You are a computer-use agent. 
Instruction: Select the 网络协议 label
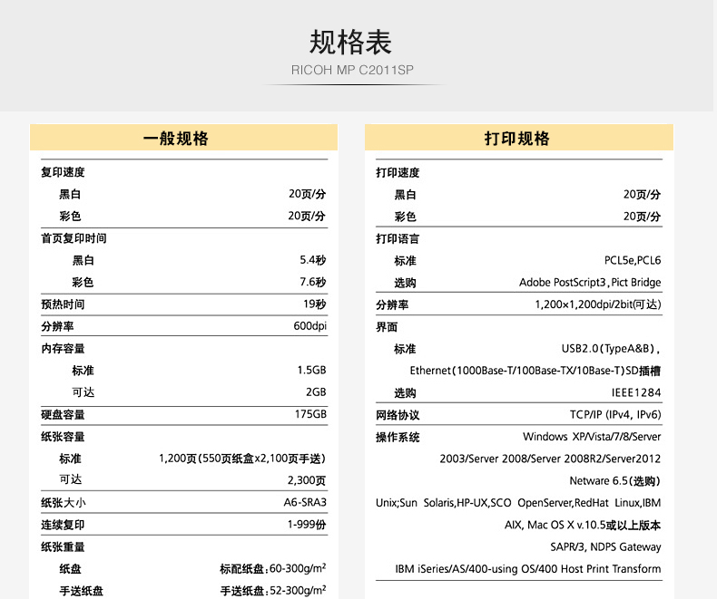coord(398,415)
